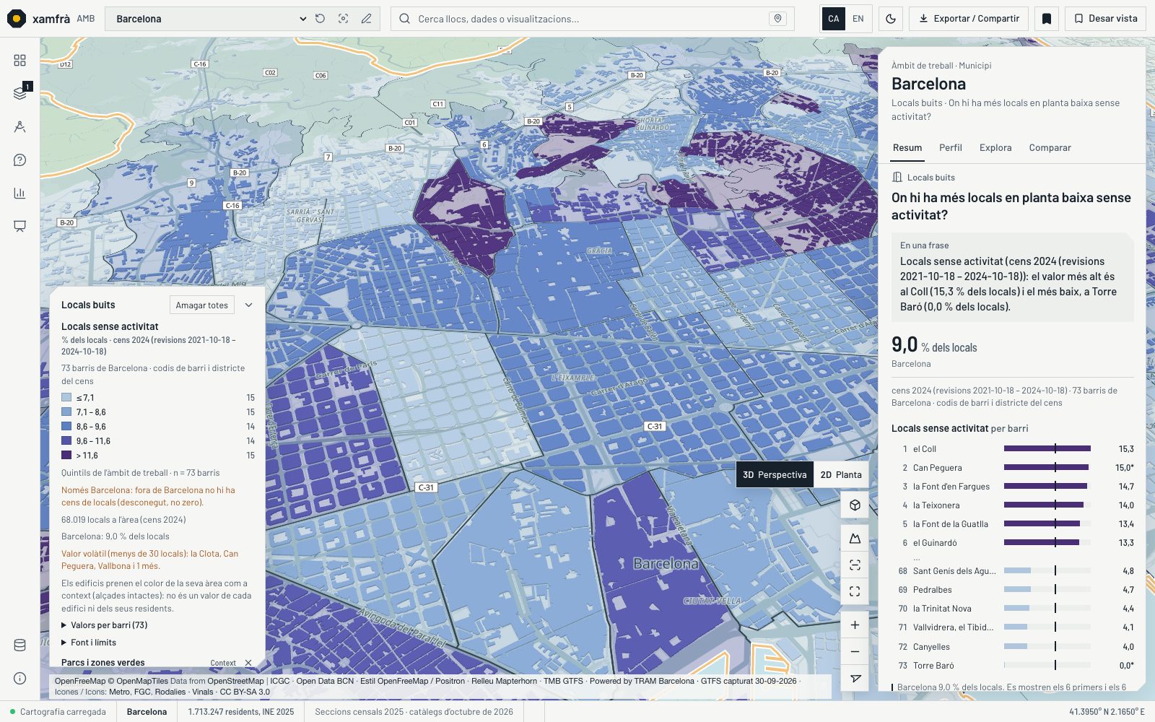Click the compass orientation arrow on map
This screenshot has height=722, width=1155.
click(855, 678)
